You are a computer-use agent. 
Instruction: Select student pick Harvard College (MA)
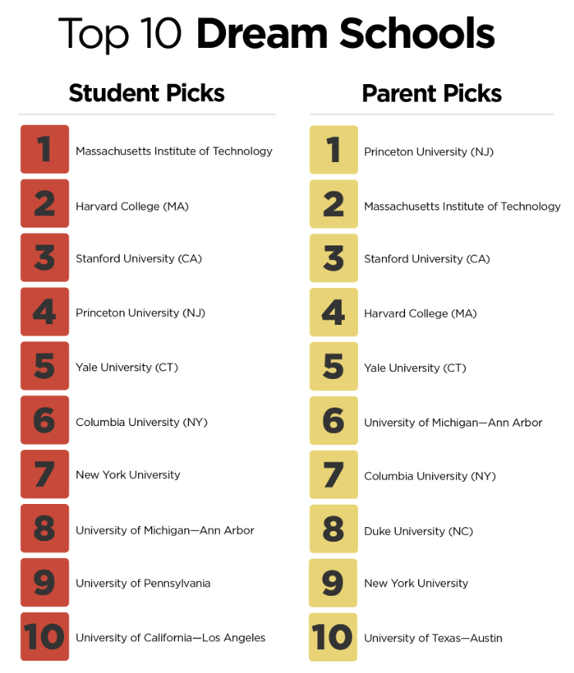click(132, 206)
